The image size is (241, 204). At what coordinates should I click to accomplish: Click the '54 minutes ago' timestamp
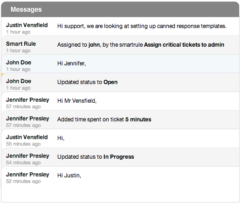[23, 162]
